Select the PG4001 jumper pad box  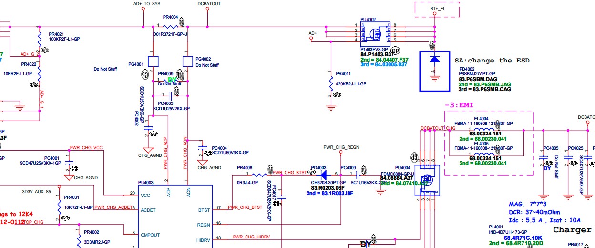pos(153,62)
